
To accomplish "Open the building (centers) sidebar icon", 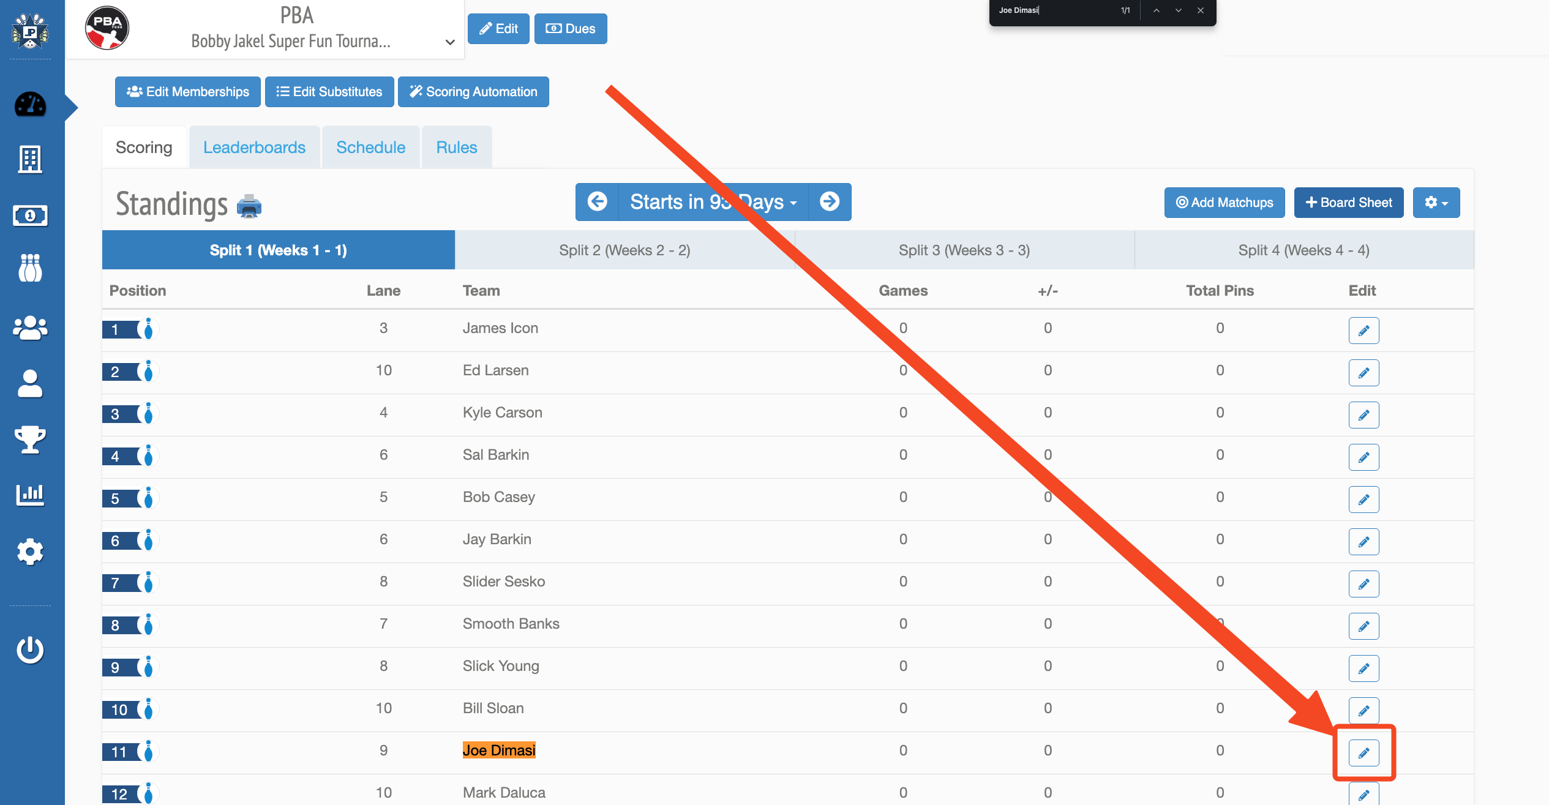I will click(30, 160).
